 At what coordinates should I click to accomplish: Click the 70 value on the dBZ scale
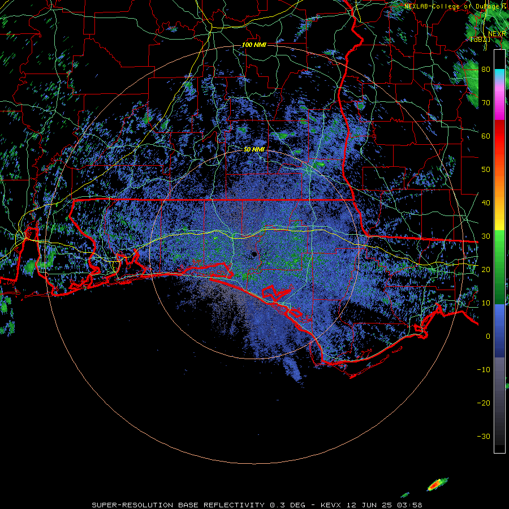pyautogui.click(x=486, y=103)
